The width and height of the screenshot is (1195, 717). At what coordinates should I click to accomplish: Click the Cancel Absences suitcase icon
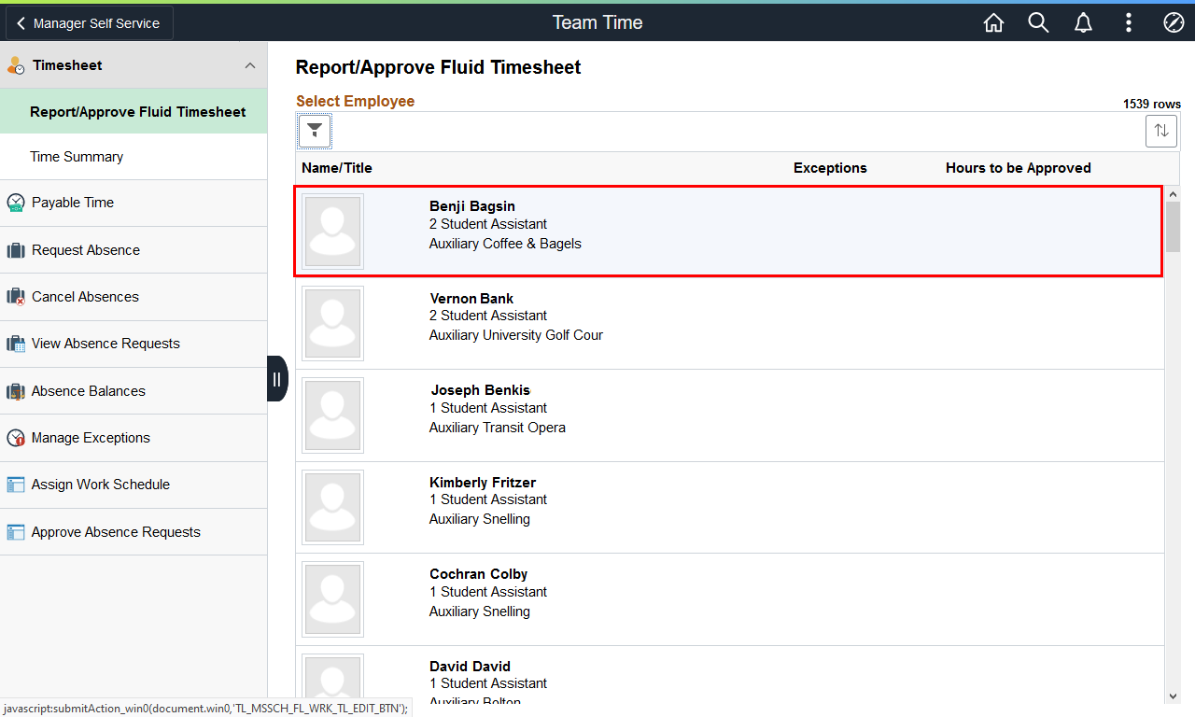click(x=16, y=297)
